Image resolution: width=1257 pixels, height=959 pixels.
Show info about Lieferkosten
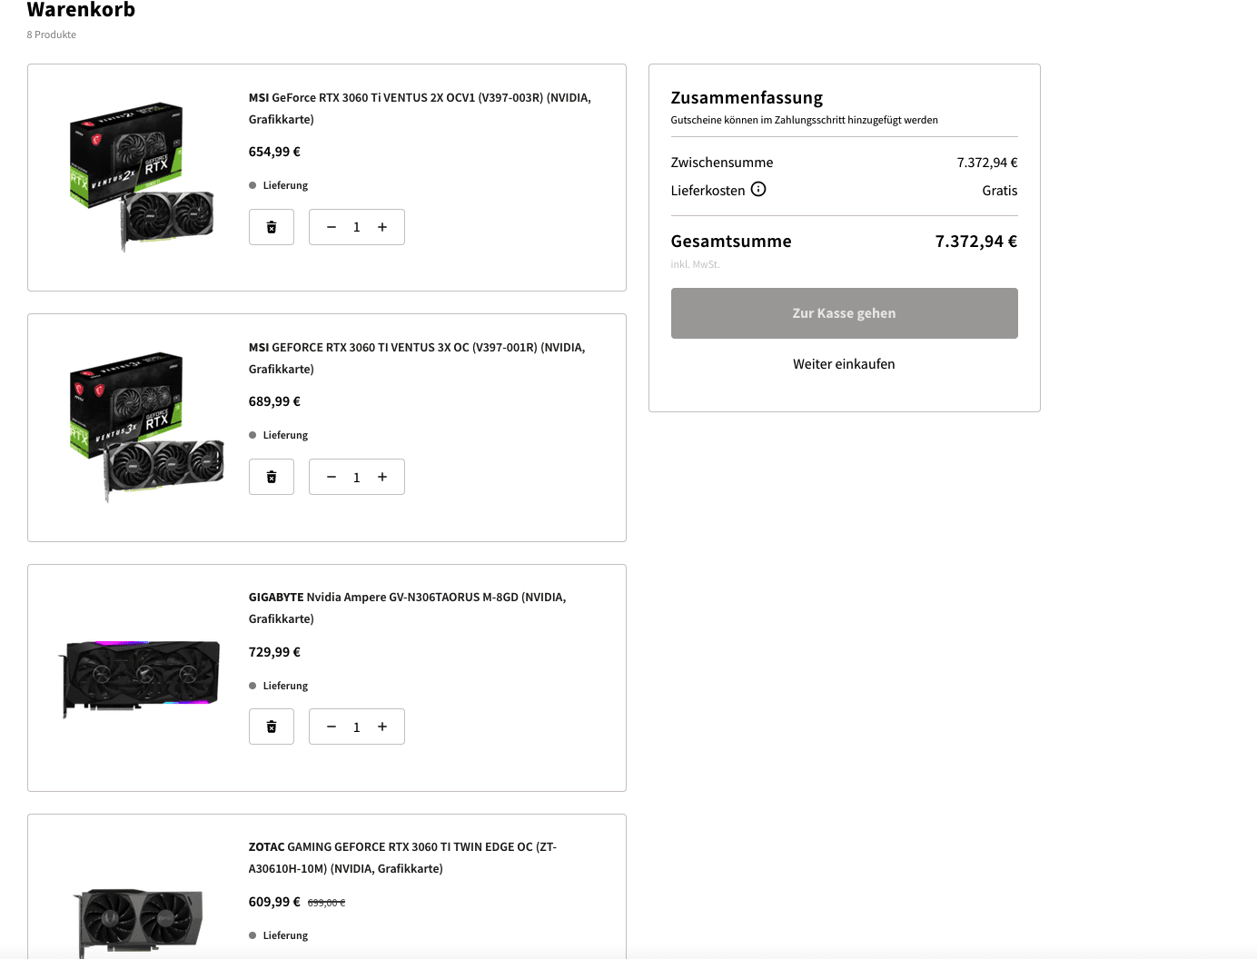tap(758, 189)
